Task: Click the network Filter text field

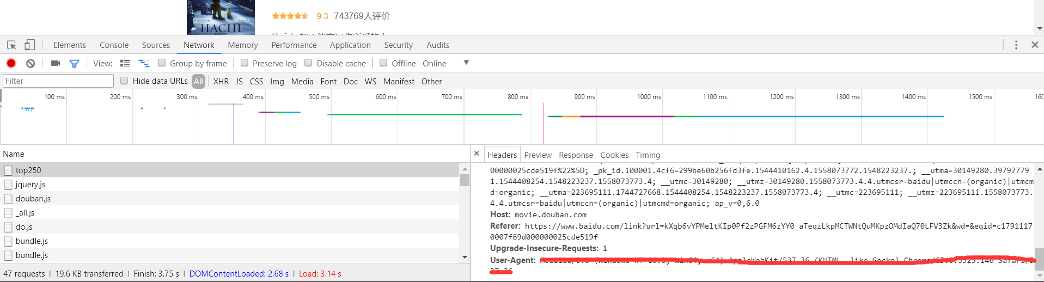Action: tap(58, 81)
